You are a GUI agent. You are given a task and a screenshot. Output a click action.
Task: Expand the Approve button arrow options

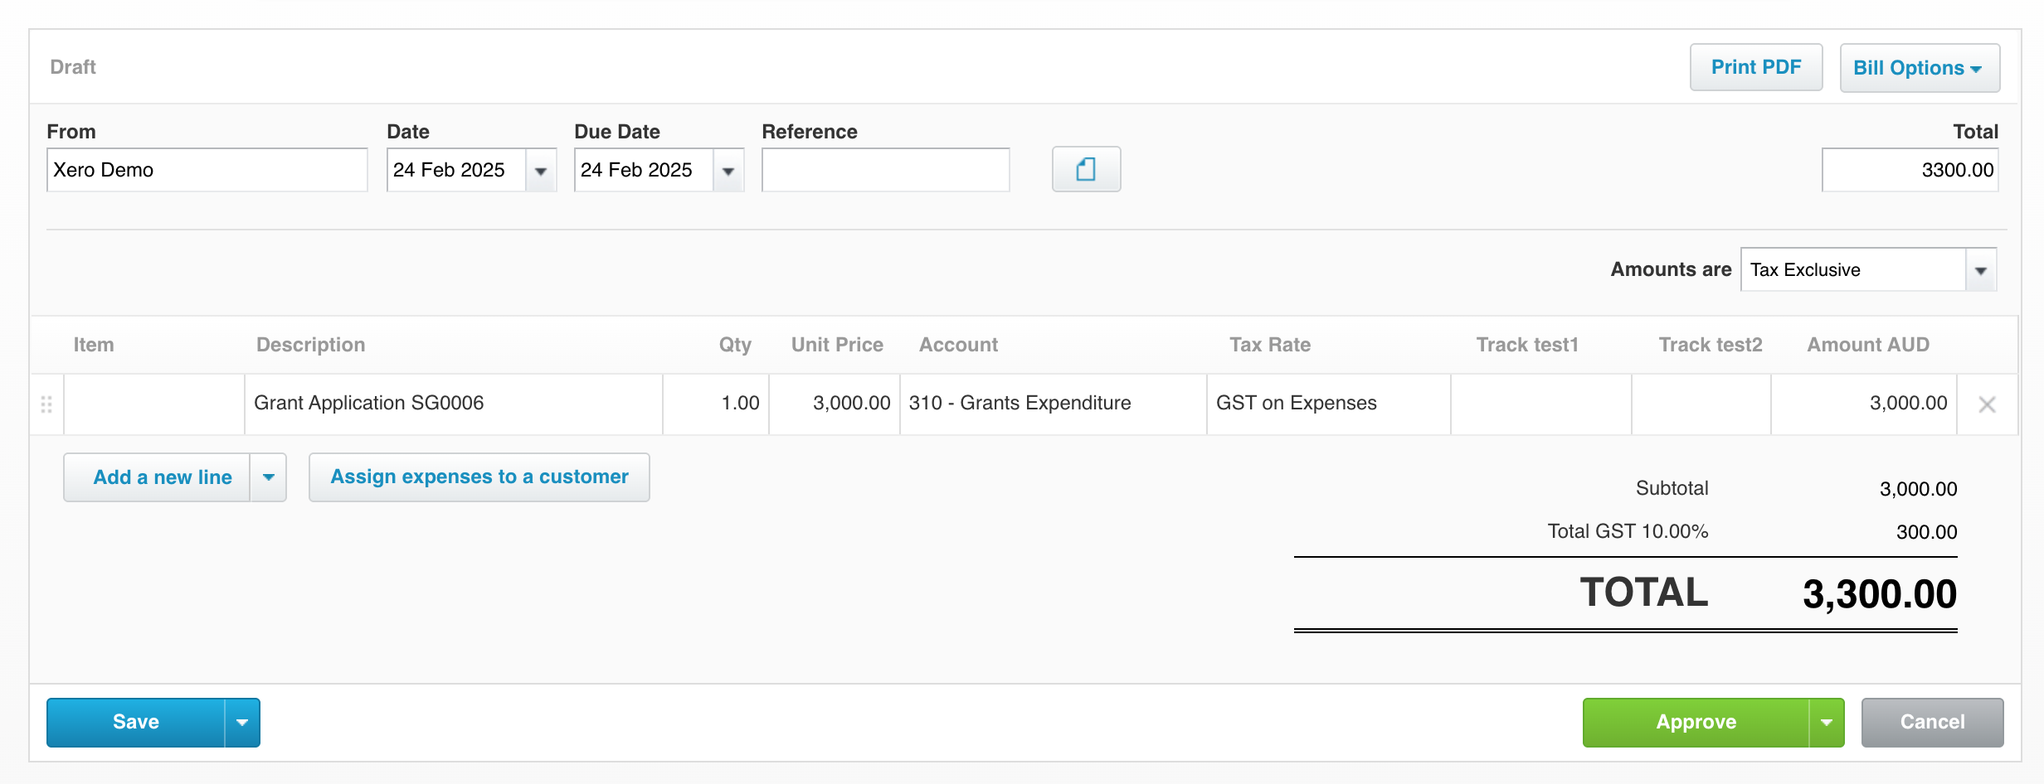pos(1826,723)
